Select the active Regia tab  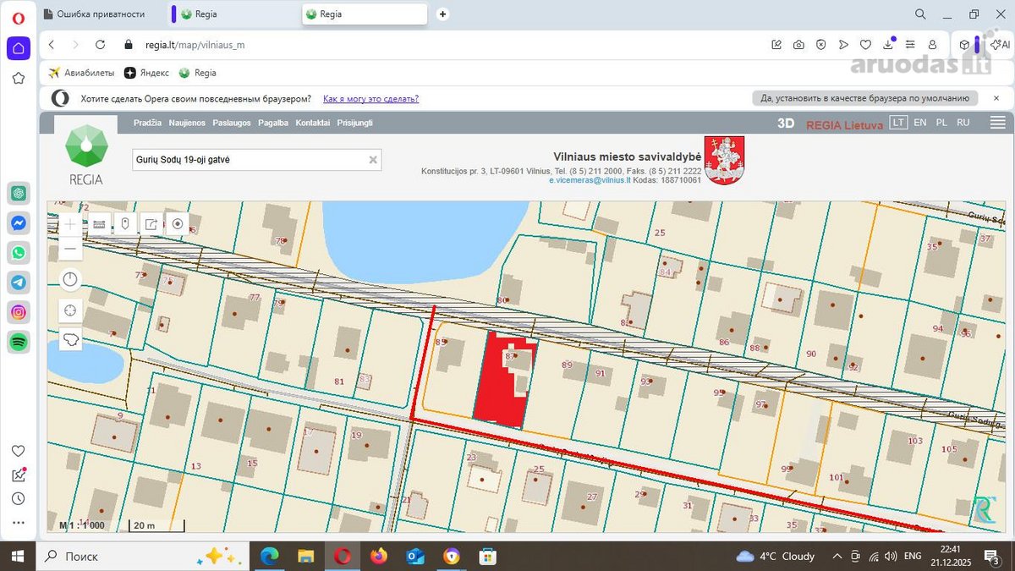pos(364,14)
